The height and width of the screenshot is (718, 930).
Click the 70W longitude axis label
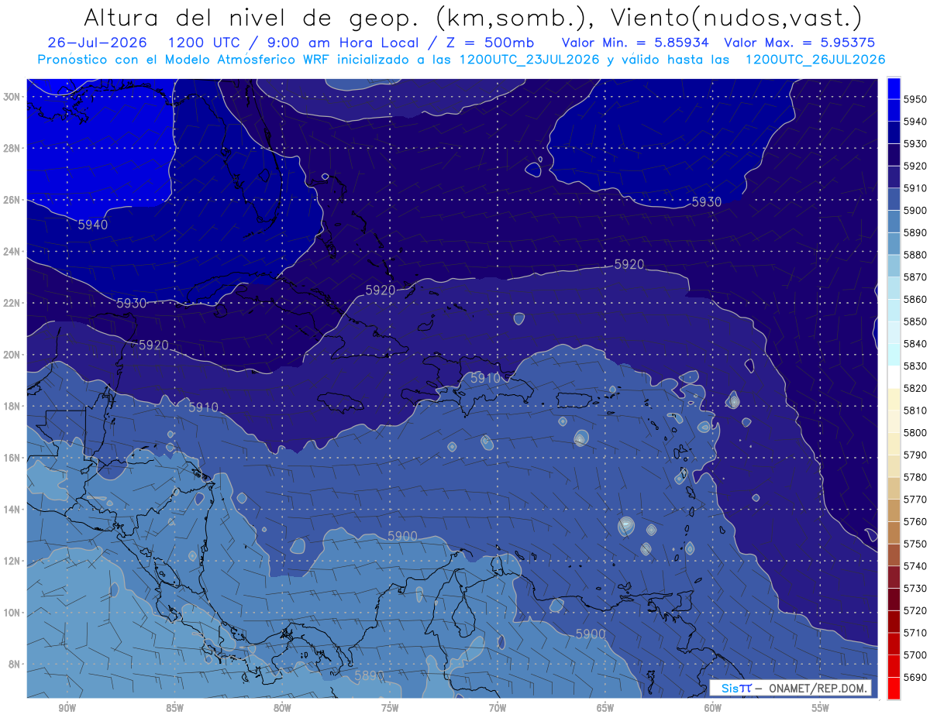coord(498,708)
